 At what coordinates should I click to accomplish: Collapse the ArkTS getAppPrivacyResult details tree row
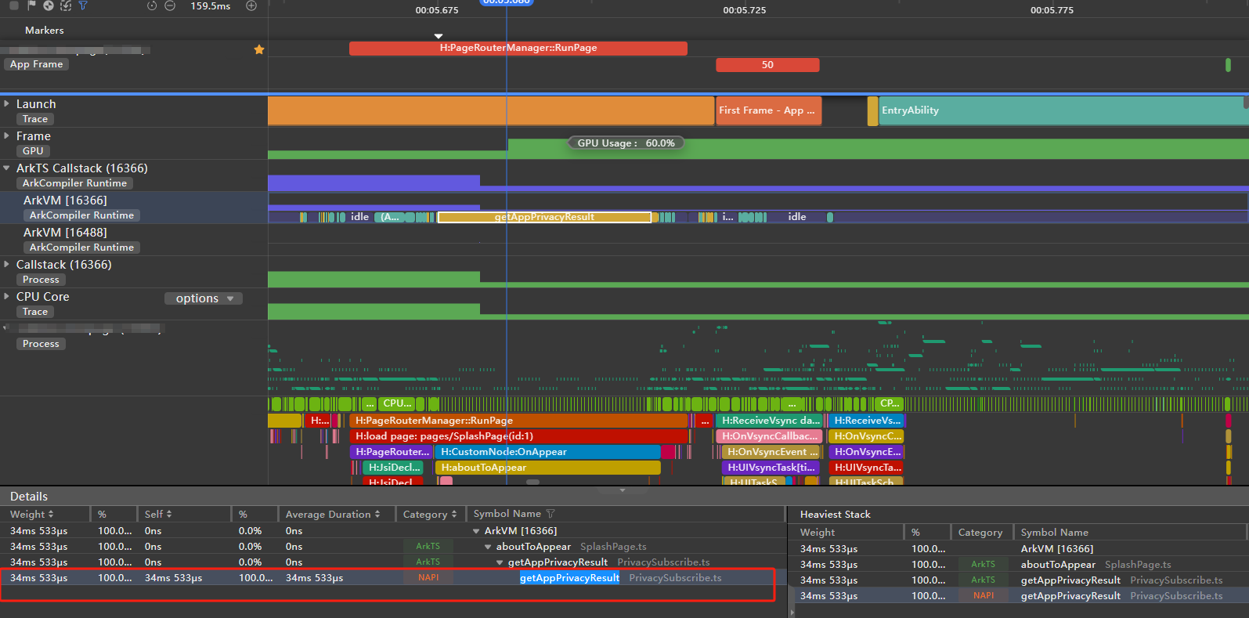coord(500,562)
